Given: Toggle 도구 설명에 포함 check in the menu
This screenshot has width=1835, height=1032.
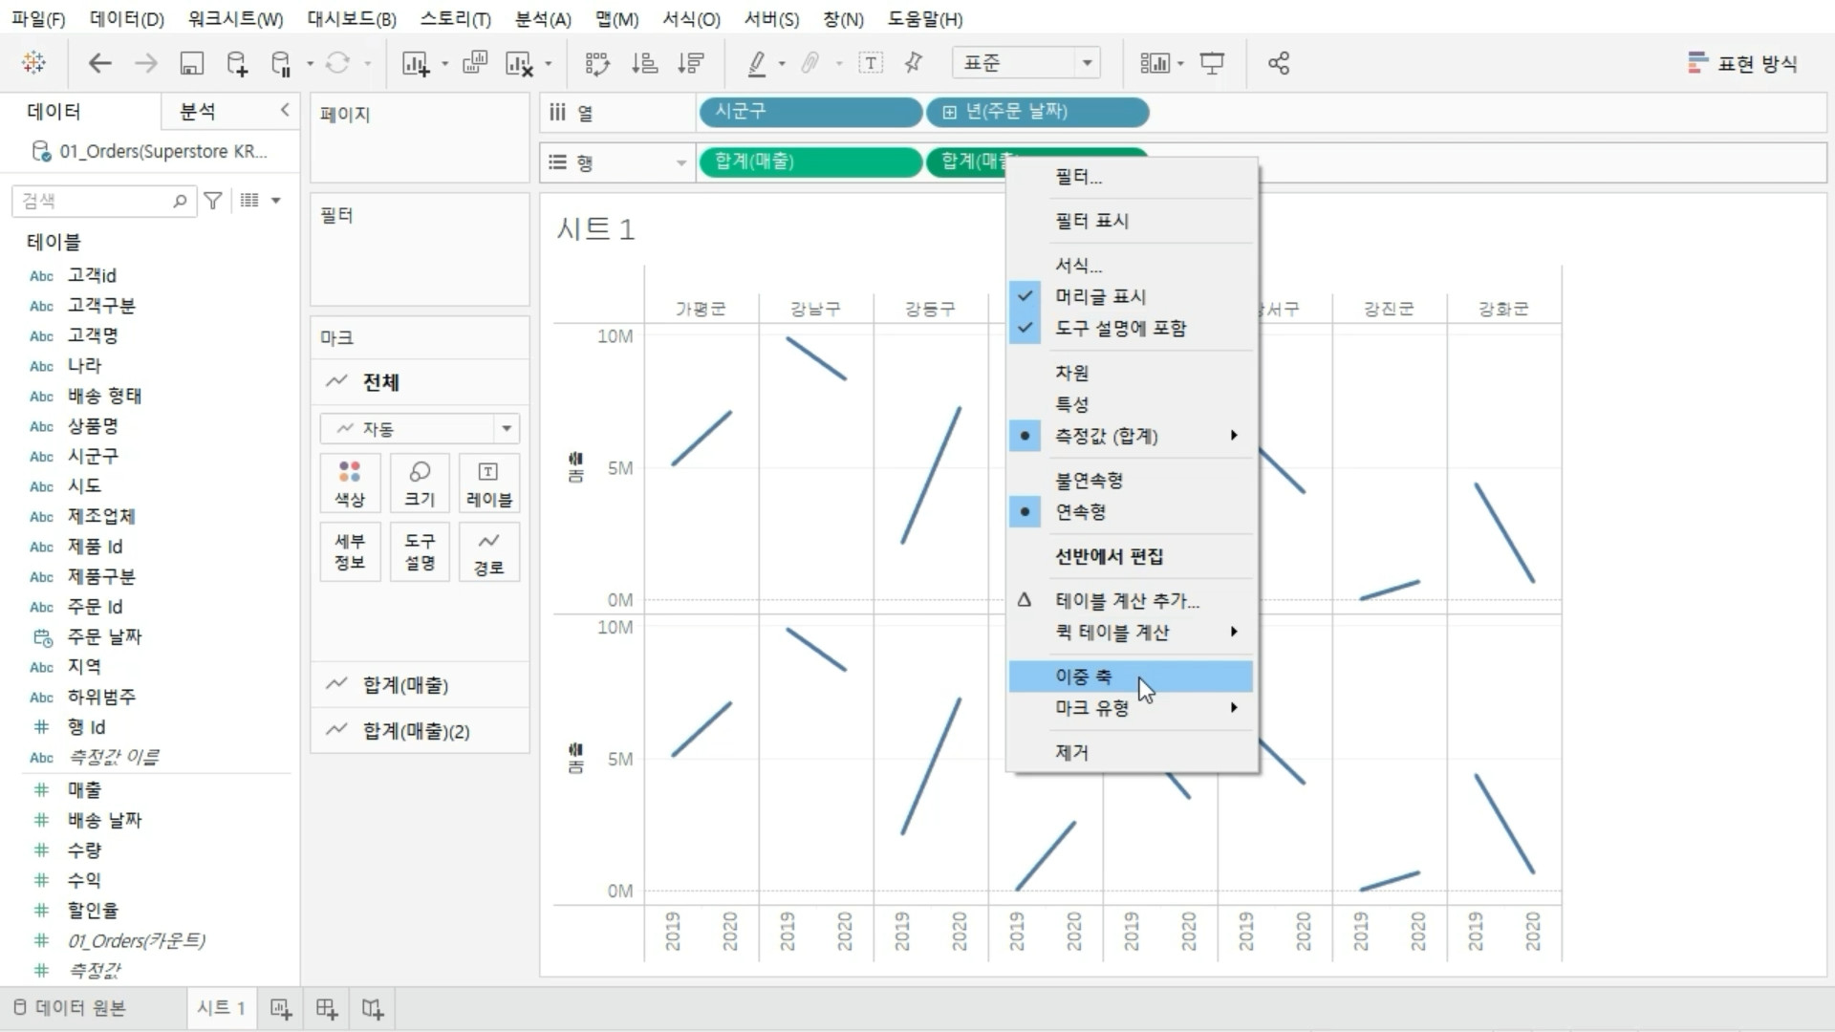Looking at the screenshot, I should (1120, 328).
